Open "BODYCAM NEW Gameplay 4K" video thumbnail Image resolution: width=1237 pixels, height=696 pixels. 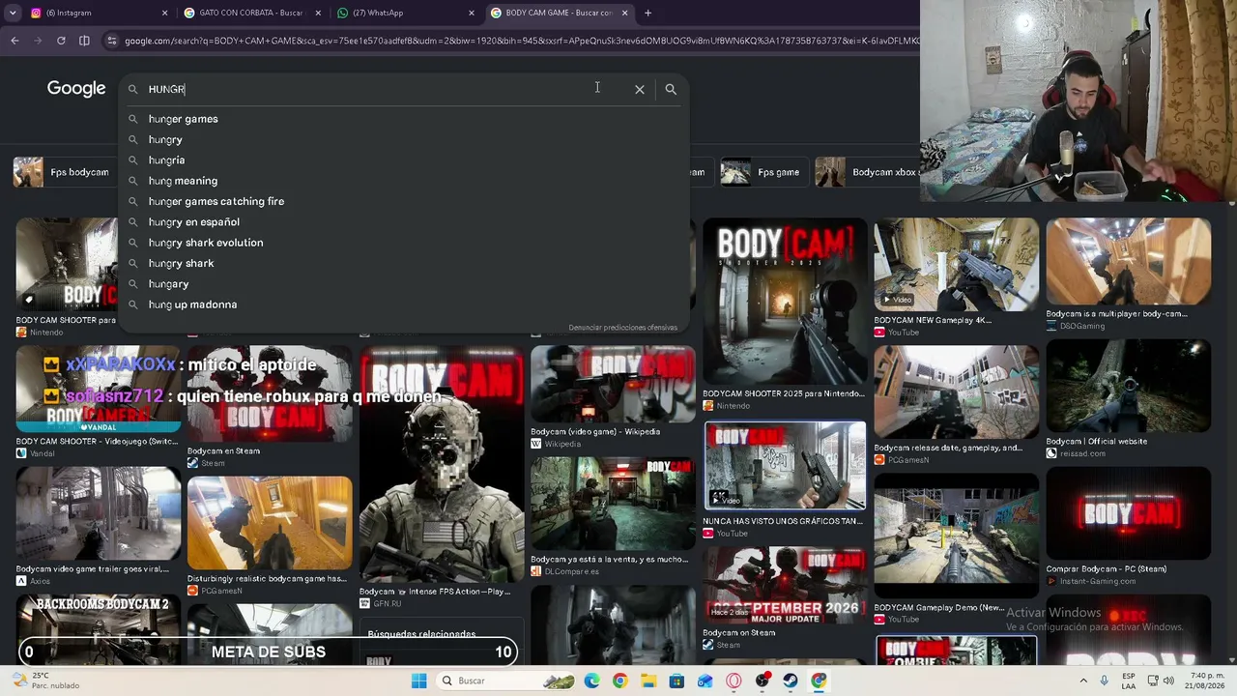pos(957,264)
